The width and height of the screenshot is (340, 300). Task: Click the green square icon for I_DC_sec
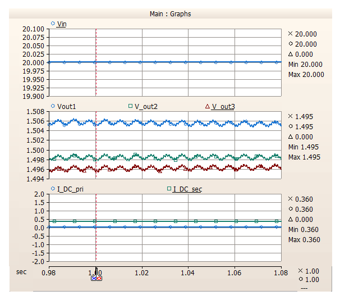tap(169, 189)
